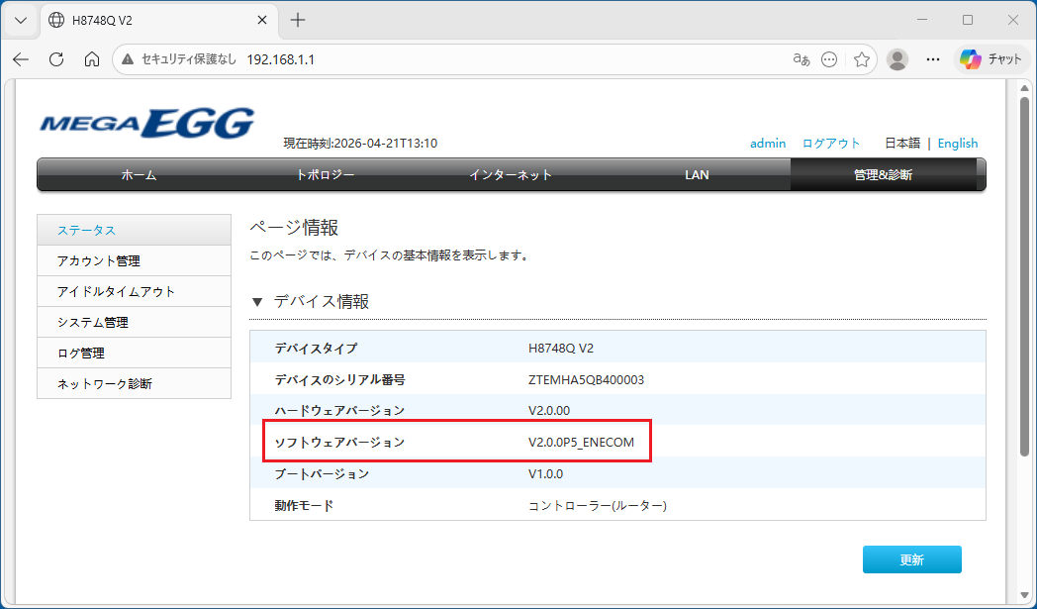The width and height of the screenshot is (1037, 609).
Task: Click the device type value H8748Q V2
Action: click(x=561, y=349)
